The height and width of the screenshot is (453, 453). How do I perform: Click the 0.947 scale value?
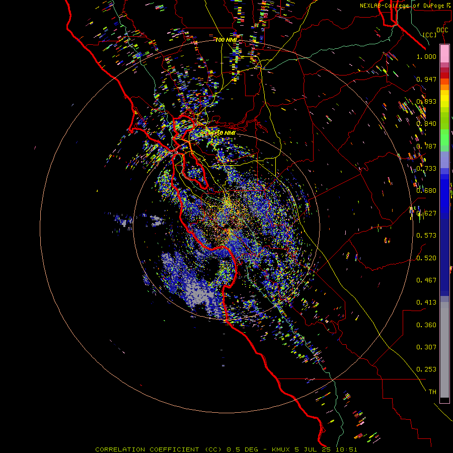point(426,79)
